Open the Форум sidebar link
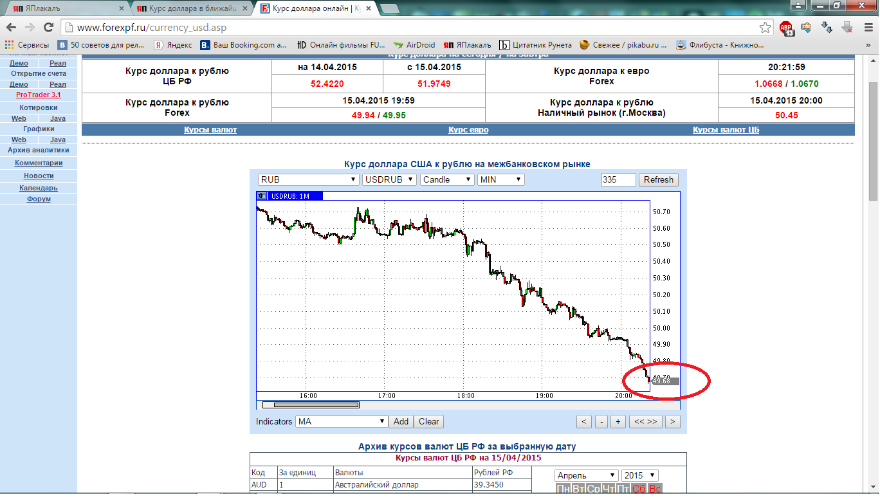The width and height of the screenshot is (880, 501). (39, 199)
